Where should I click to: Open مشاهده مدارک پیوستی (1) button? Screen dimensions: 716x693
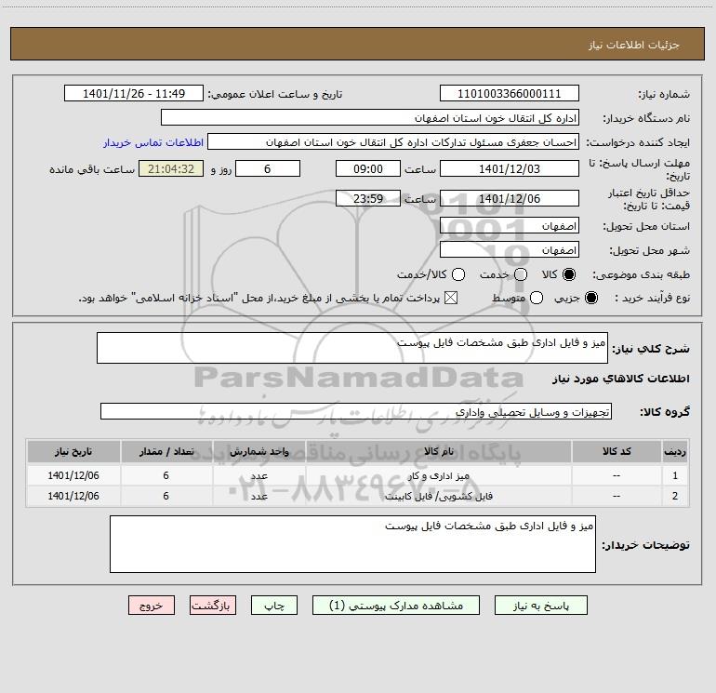396,606
